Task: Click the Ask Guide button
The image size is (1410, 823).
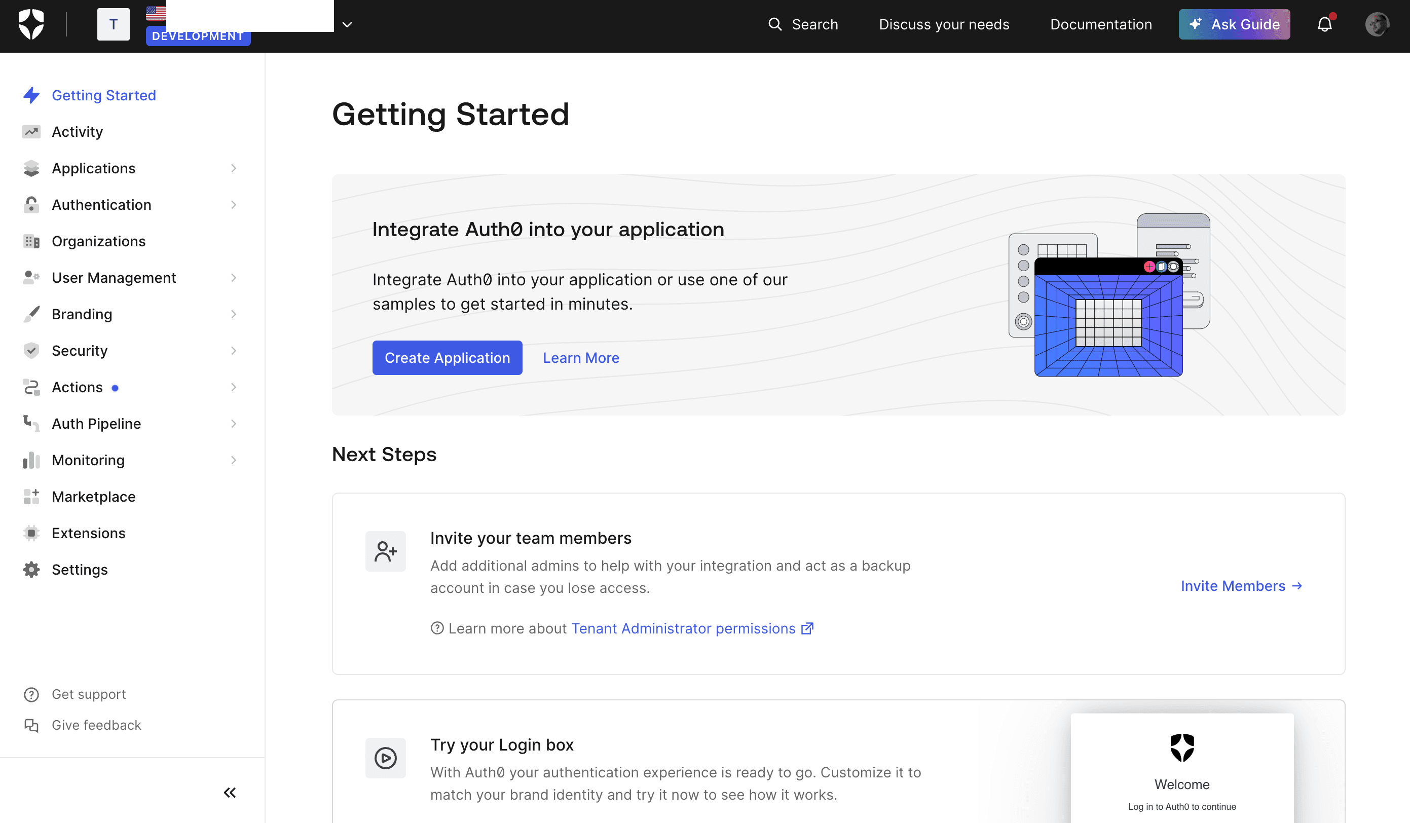Action: point(1234,25)
